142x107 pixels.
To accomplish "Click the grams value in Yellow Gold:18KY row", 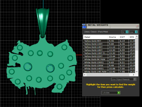I will click(112, 50).
